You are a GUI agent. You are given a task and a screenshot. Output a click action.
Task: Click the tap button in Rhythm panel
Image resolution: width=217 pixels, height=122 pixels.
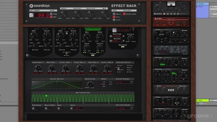(x=115, y=30)
